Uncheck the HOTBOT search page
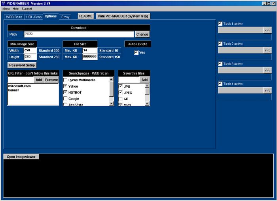277x201 pixels. coord(65,92)
